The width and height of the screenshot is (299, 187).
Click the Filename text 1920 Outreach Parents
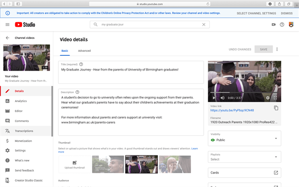point(244,122)
